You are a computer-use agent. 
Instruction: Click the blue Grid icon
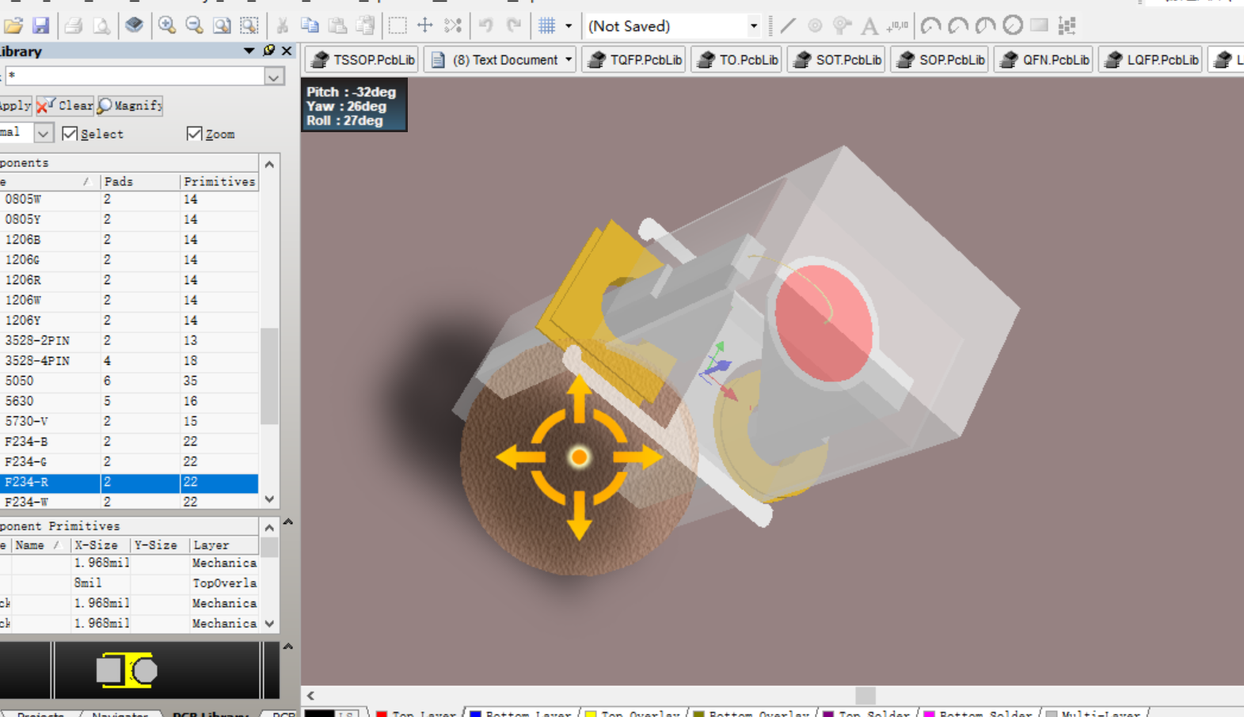click(546, 26)
